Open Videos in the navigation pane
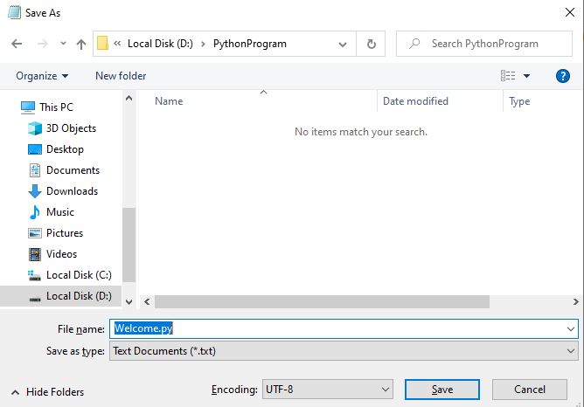 pyautogui.click(x=61, y=254)
